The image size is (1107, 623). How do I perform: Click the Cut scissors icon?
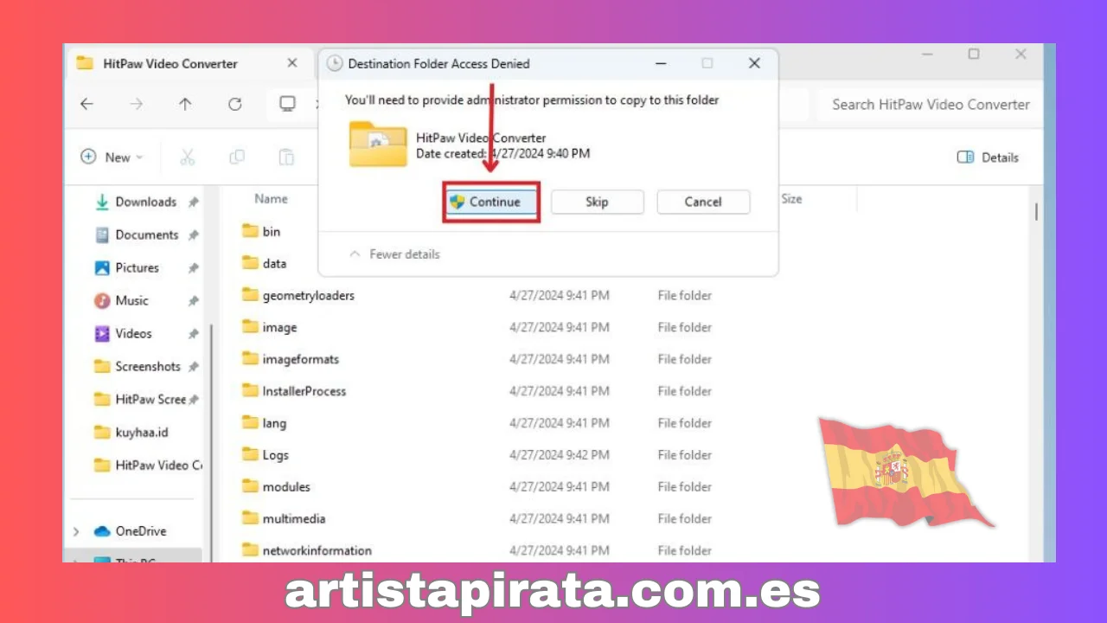(x=187, y=157)
